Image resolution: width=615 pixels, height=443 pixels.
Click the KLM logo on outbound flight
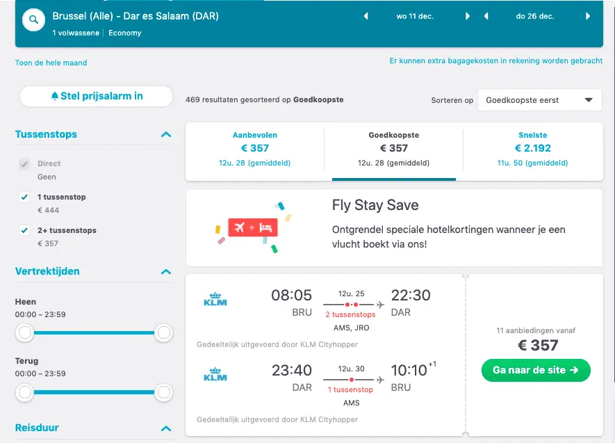point(215,299)
